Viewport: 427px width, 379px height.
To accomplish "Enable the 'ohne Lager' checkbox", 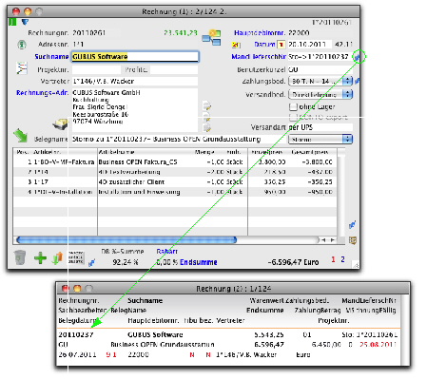I will coord(293,107).
